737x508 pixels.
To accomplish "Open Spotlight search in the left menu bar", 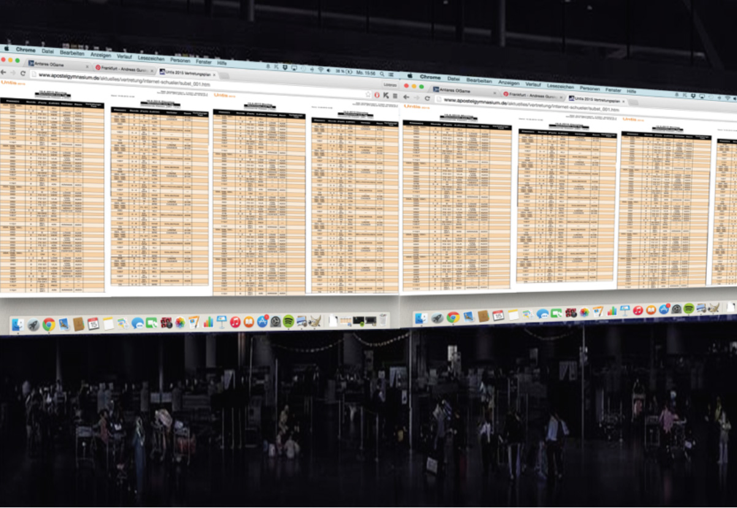I will [382, 74].
